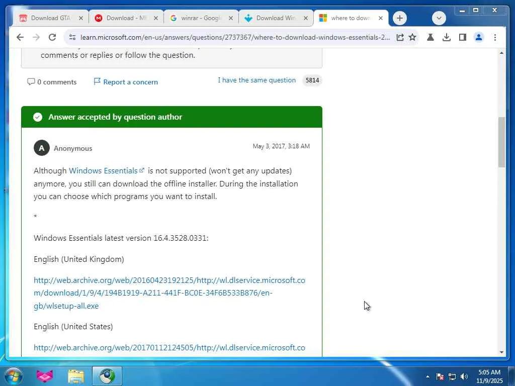Close the current Microsoft Learn tab
This screenshot has height=386, width=515.
pyautogui.click(x=381, y=18)
